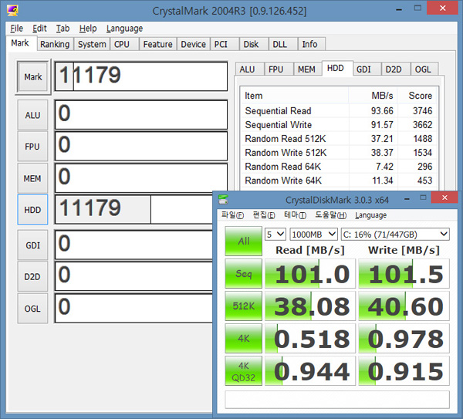Switch to the Feature tab

pyautogui.click(x=158, y=44)
